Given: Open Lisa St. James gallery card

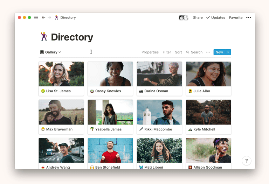Looking at the screenshot, I should (61, 79).
